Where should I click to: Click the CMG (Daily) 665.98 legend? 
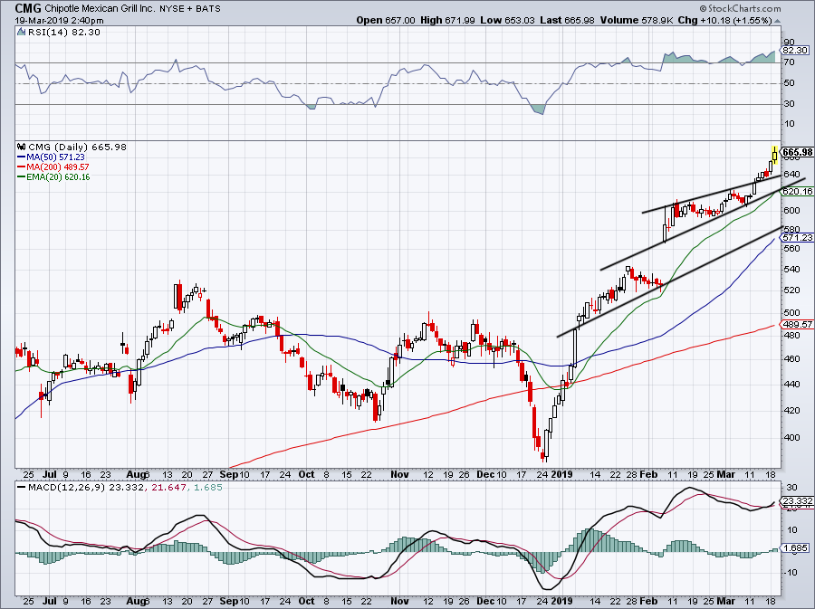coord(78,147)
